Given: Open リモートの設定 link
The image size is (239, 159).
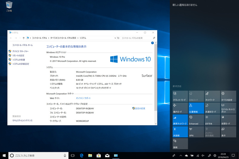Looking at the screenshot, I should pyautogui.click(x=18, y=55).
